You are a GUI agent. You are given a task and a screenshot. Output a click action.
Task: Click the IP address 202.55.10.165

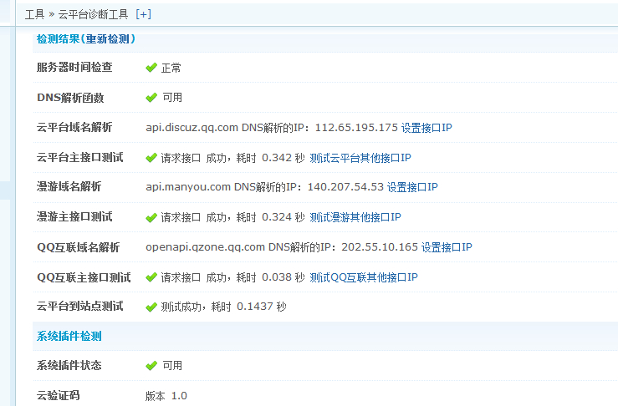coord(380,247)
